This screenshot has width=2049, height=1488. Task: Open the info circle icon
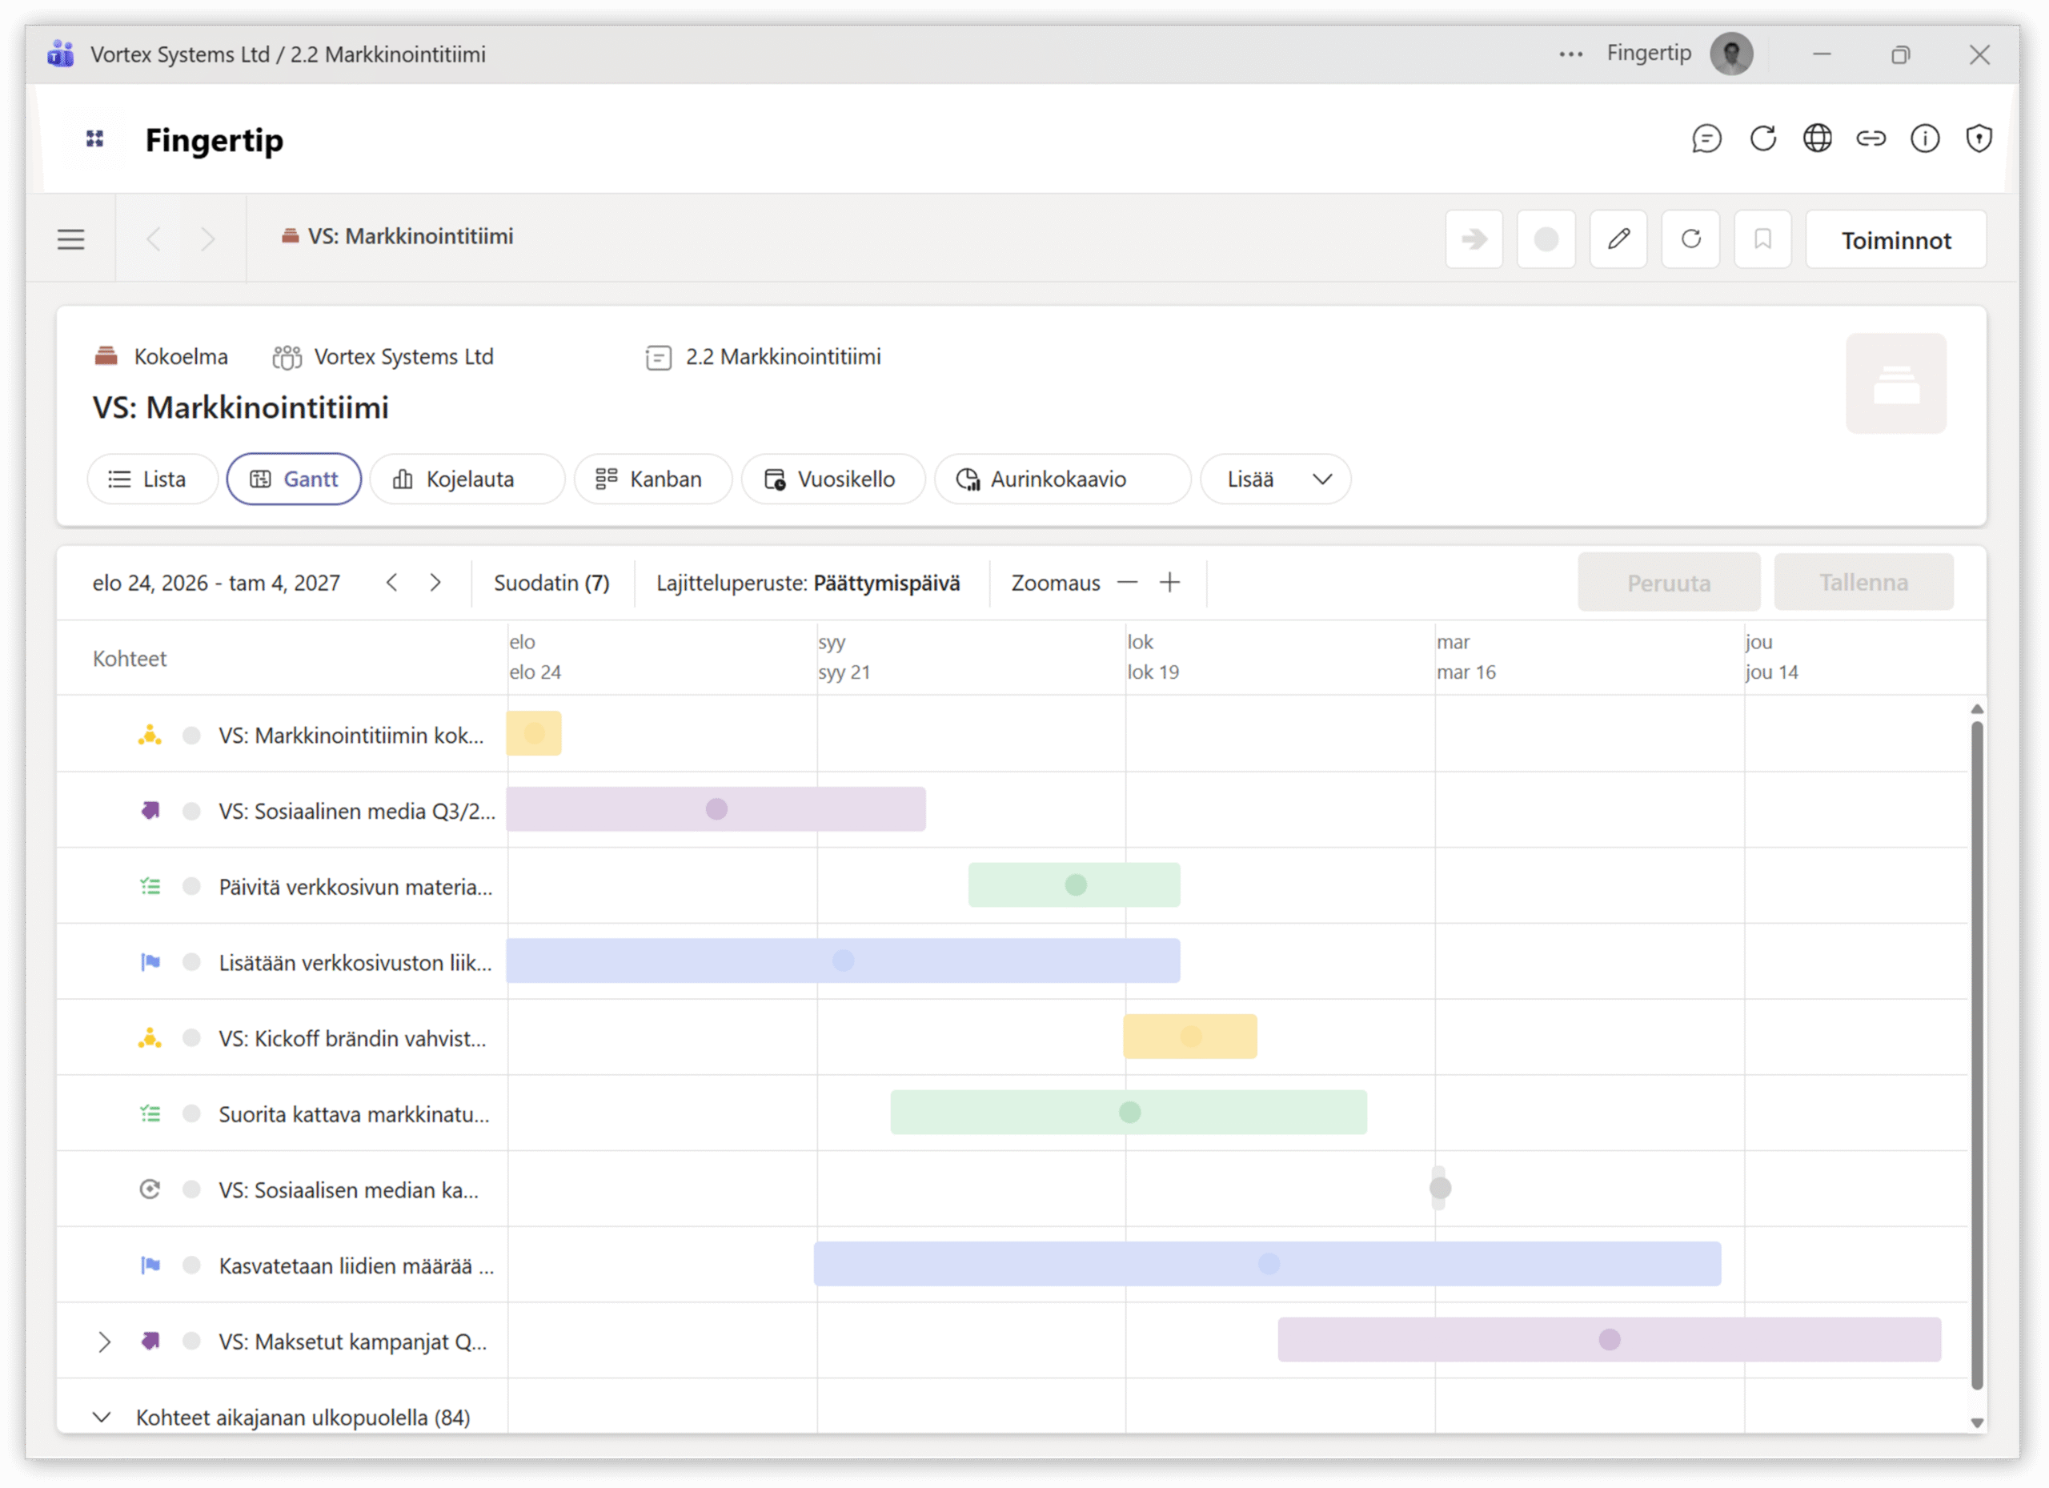coord(1924,139)
